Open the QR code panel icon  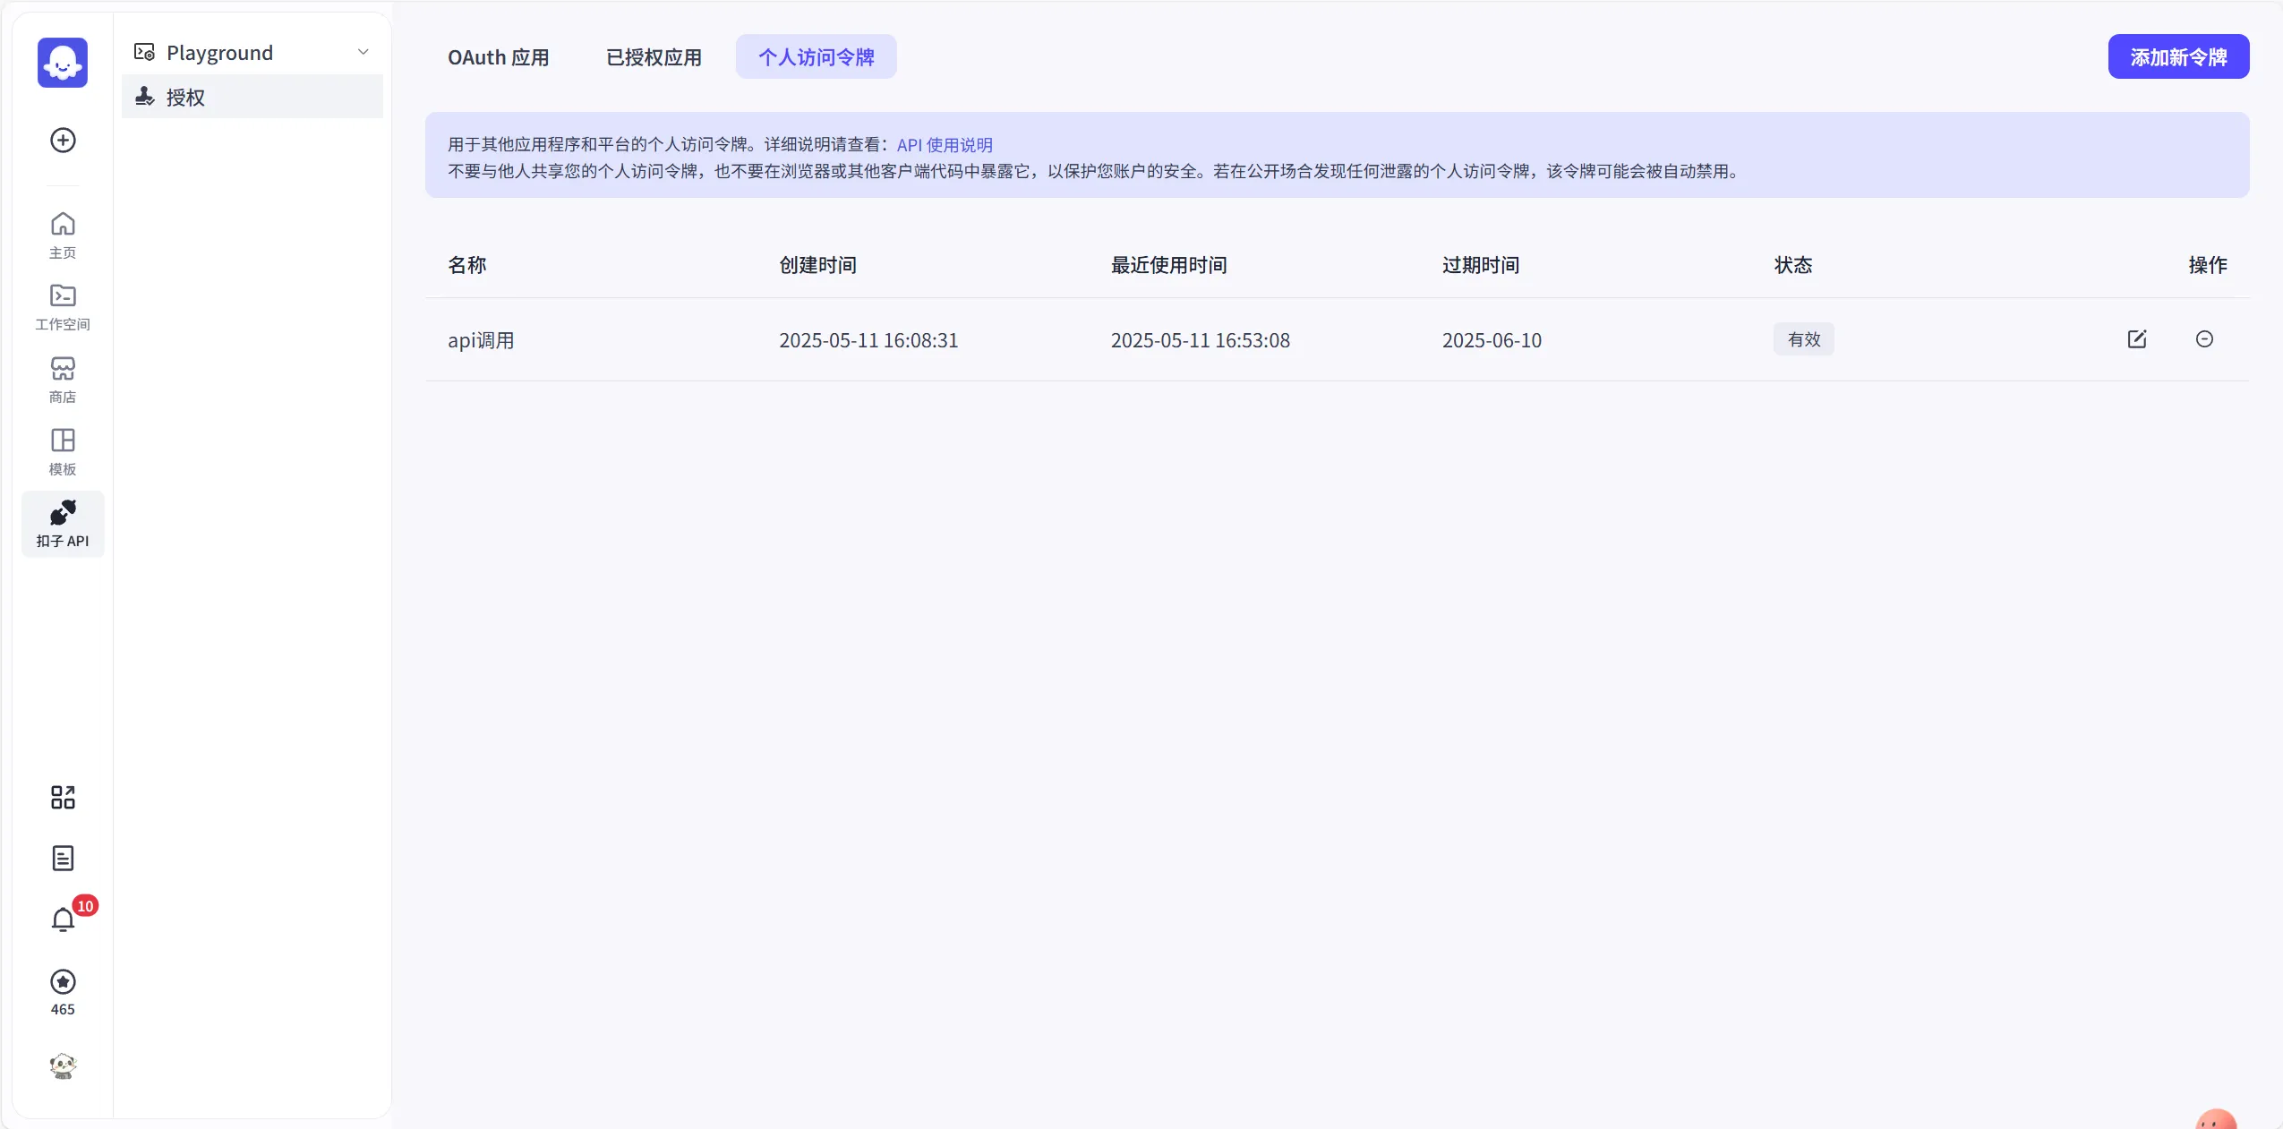tap(62, 798)
